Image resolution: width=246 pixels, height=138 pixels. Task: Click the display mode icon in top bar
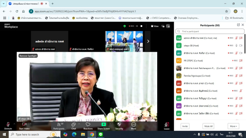pyautogui.click(x=168, y=26)
